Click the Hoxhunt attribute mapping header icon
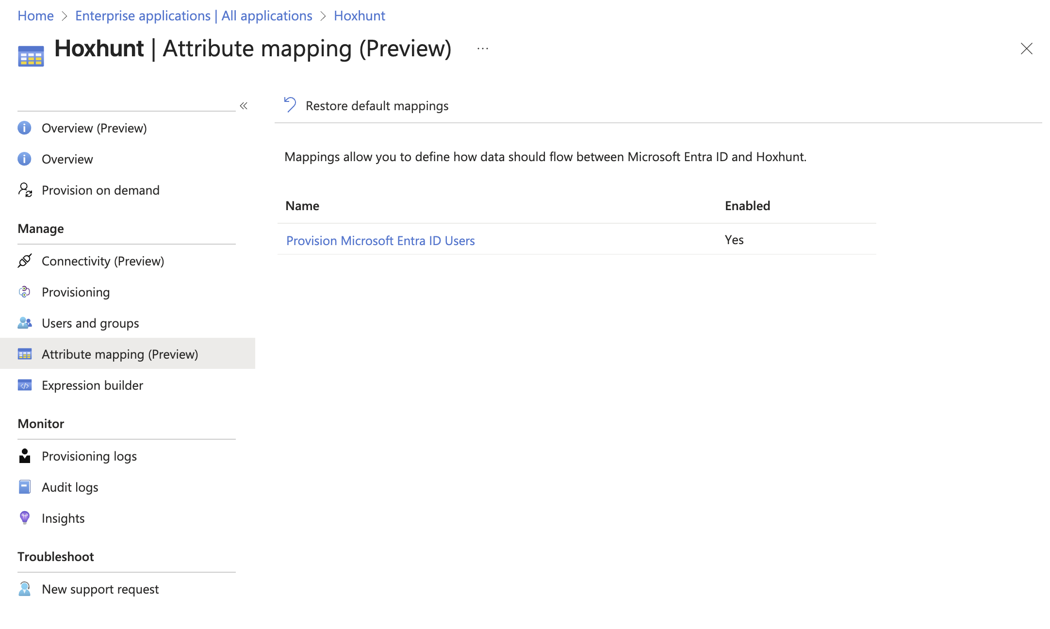1050x629 pixels. pos(31,55)
